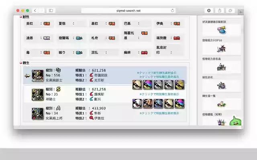Show the Safari sidebar panel

51,11
